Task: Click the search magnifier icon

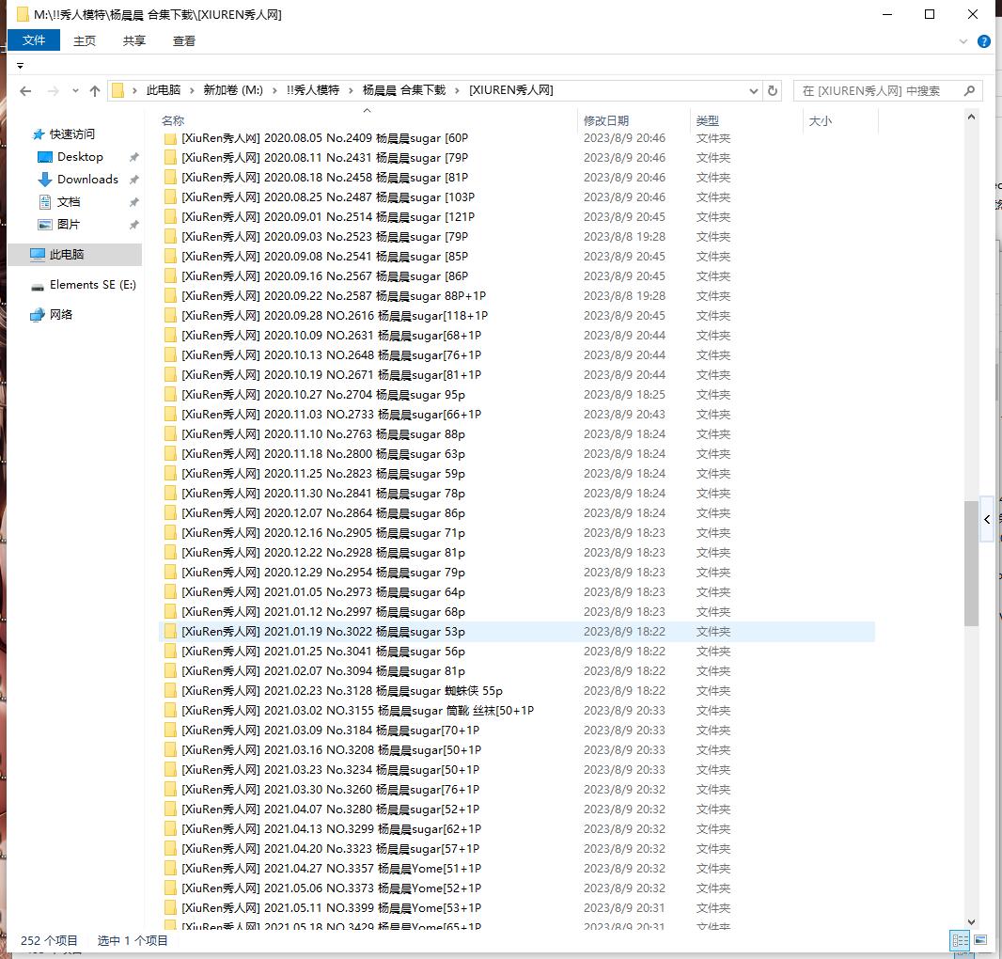Action: 969,91
